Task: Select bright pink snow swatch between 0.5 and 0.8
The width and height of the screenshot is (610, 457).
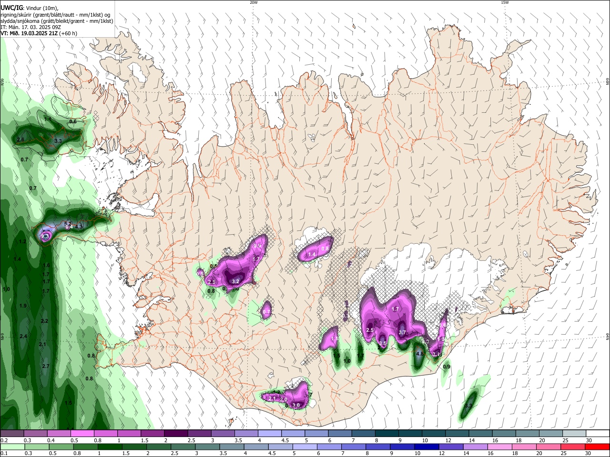Action: click(x=82, y=434)
